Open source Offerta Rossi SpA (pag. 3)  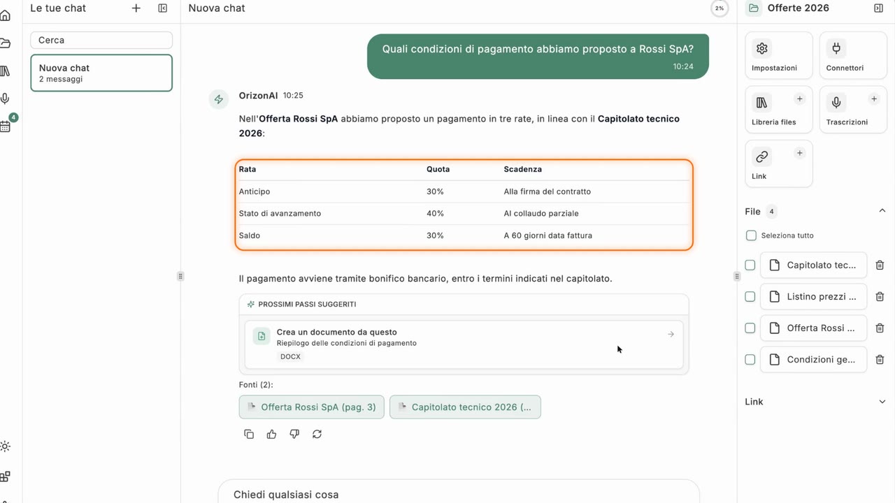pos(312,407)
